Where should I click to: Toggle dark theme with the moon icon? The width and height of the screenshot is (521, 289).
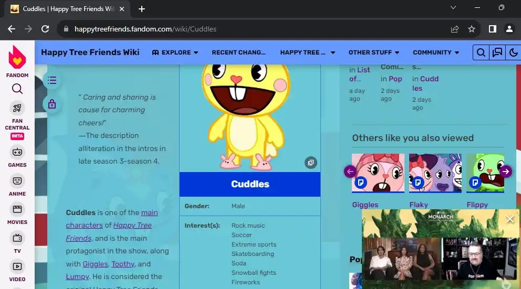513,52
